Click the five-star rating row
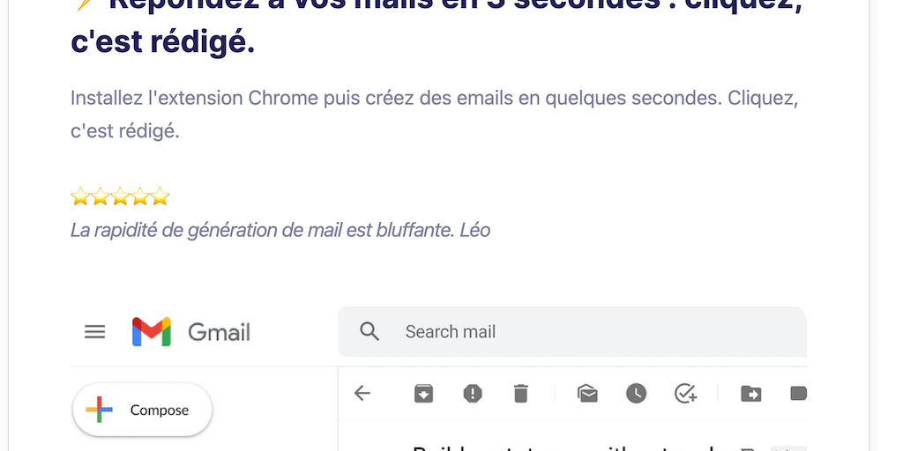 120,196
